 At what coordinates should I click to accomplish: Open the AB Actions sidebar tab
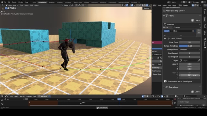pos(205,43)
